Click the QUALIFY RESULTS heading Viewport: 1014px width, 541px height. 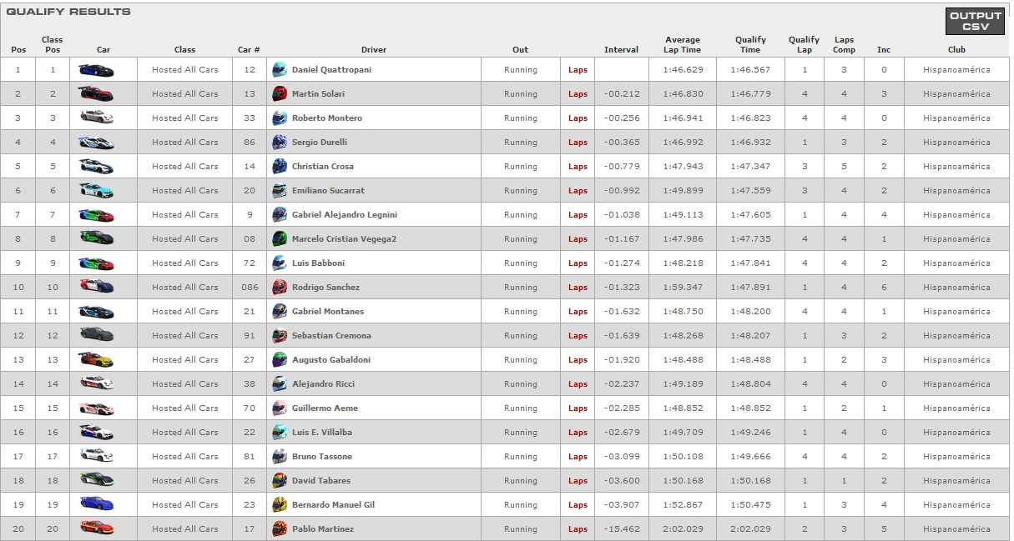click(68, 12)
